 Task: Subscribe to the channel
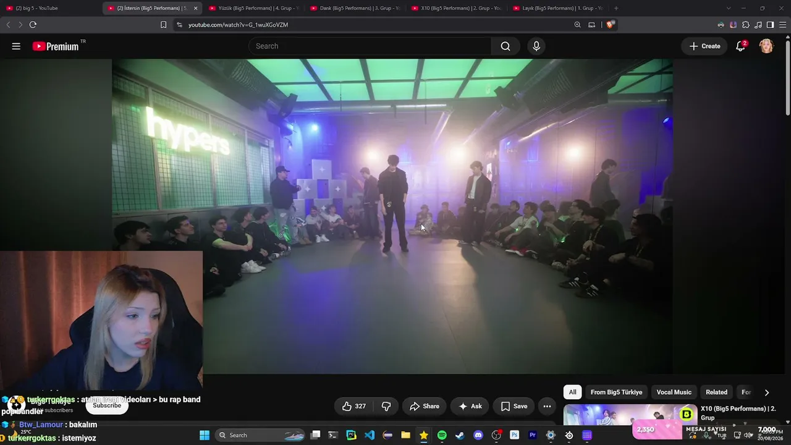107,405
